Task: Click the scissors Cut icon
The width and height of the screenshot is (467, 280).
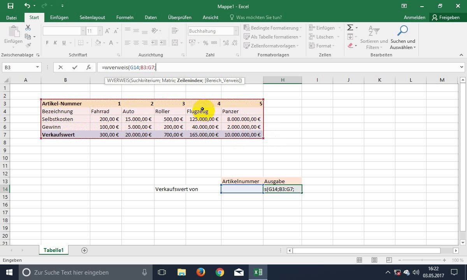Action: click(x=28, y=28)
